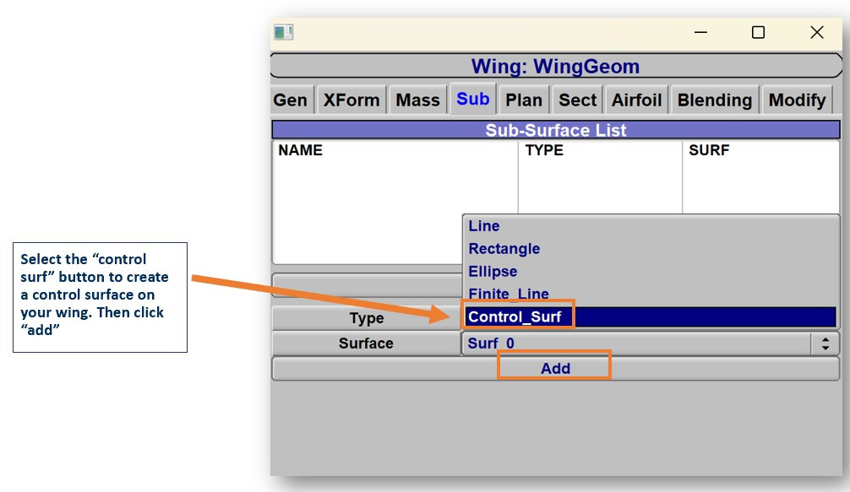Switch to the Gen tab

[291, 100]
